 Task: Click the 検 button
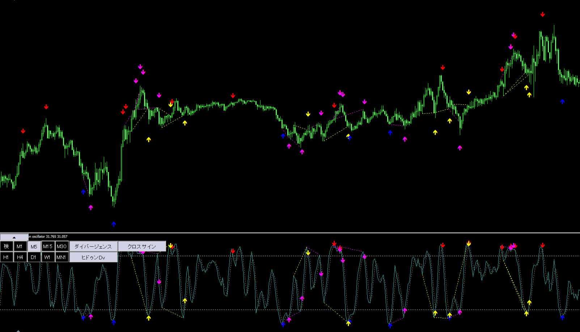7,246
